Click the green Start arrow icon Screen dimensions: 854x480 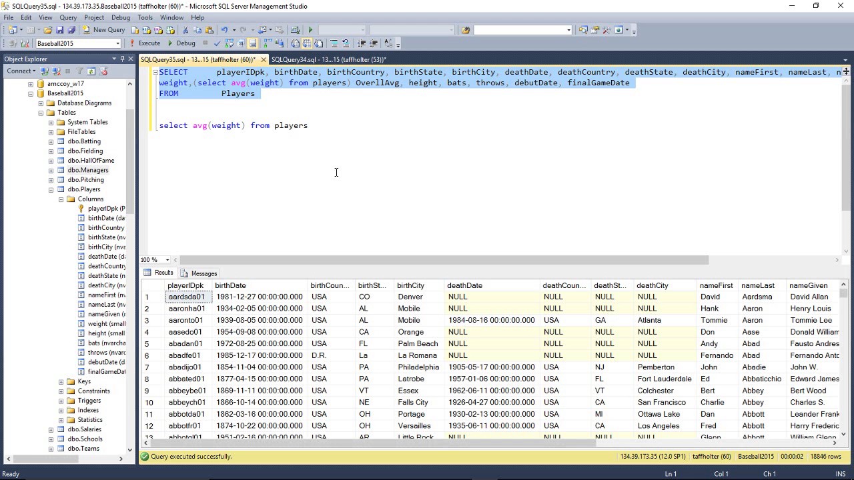click(x=310, y=30)
